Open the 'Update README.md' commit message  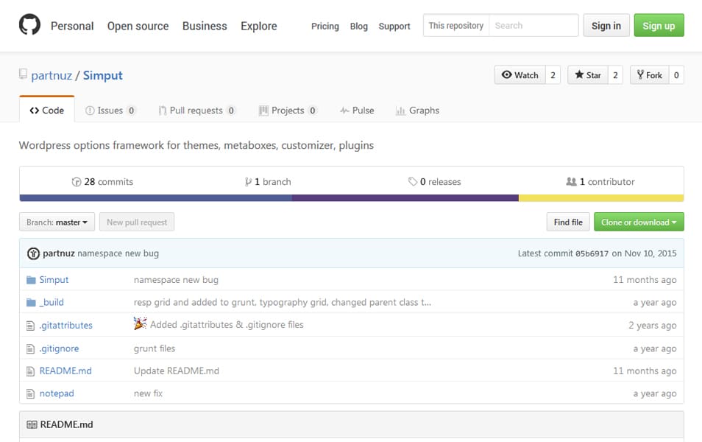[177, 371]
